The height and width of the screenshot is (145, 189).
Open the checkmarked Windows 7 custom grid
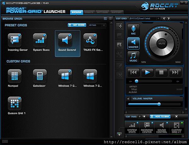(65, 76)
